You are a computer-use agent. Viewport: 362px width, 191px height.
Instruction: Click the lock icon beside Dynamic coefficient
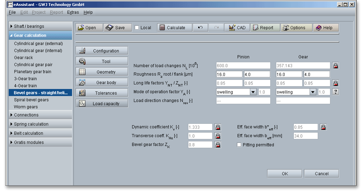coord(218,127)
